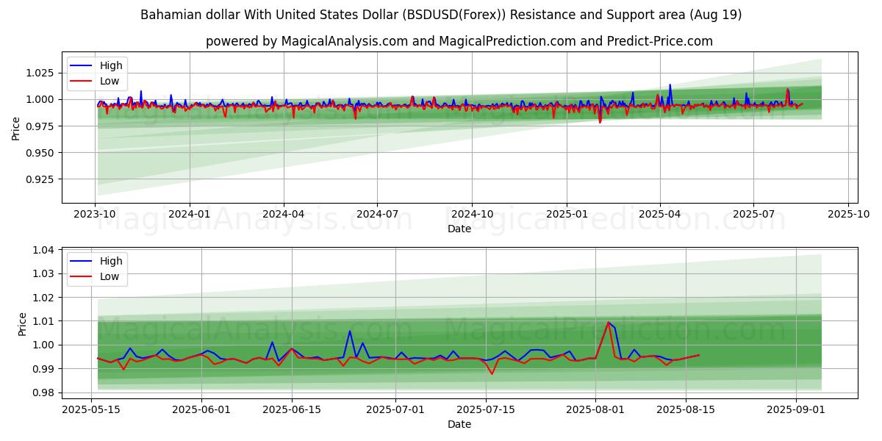Click the 2025-07-15 date tick
The height and width of the screenshot is (441, 882).
485,410
